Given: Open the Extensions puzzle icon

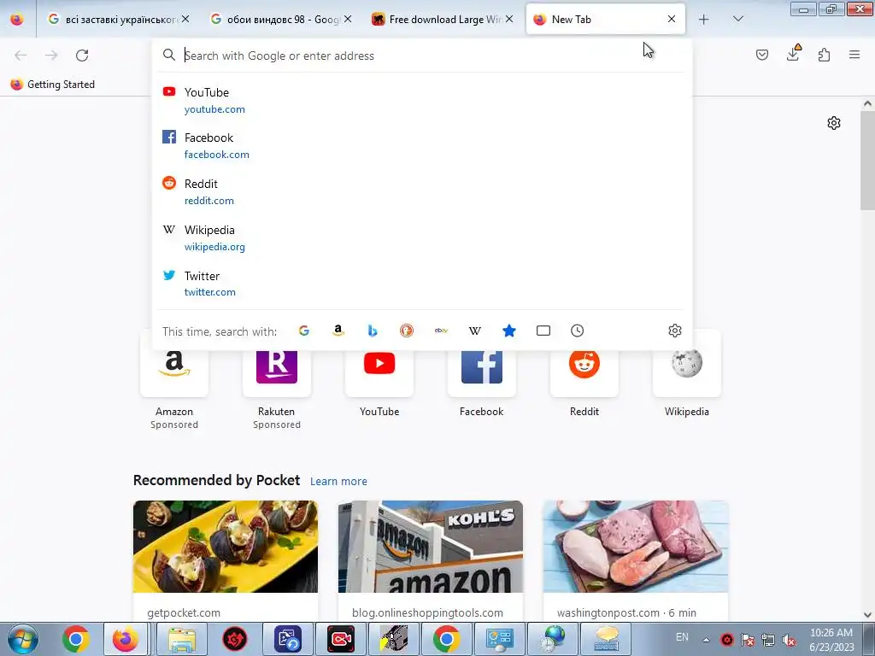Looking at the screenshot, I should click(x=824, y=55).
